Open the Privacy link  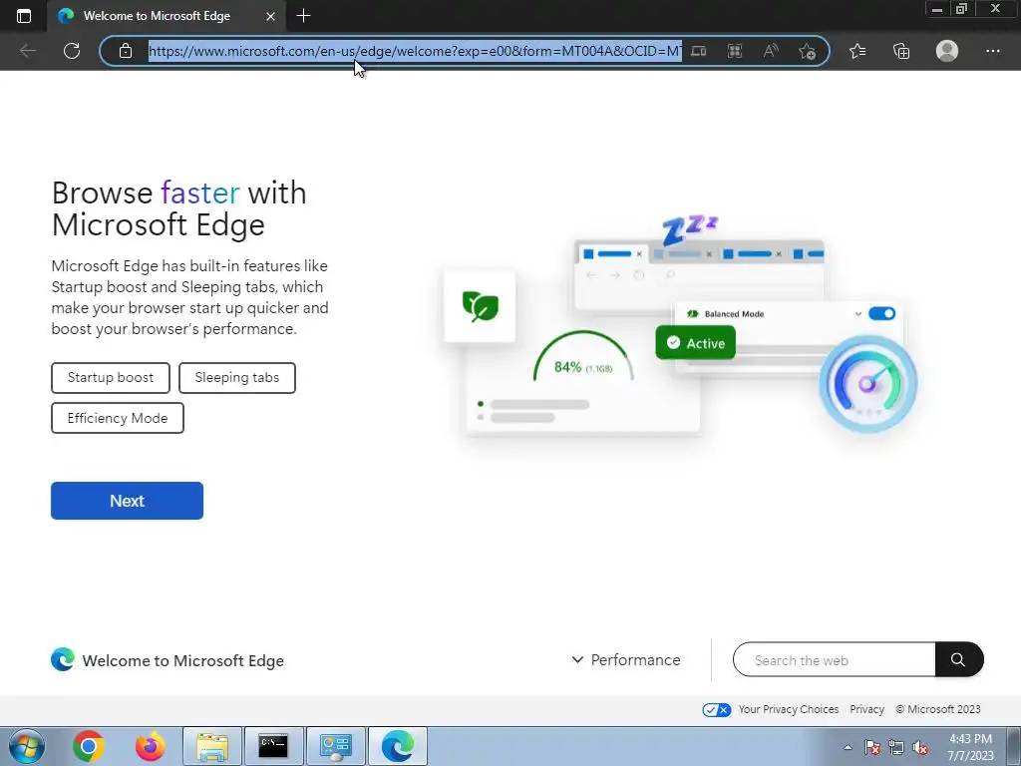point(866,709)
